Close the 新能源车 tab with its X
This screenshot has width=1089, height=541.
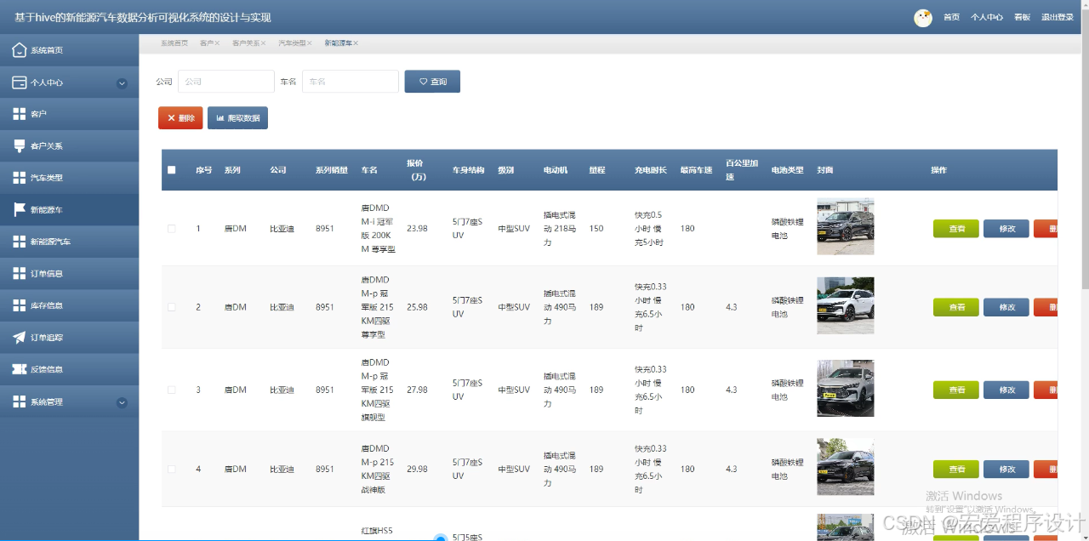356,43
